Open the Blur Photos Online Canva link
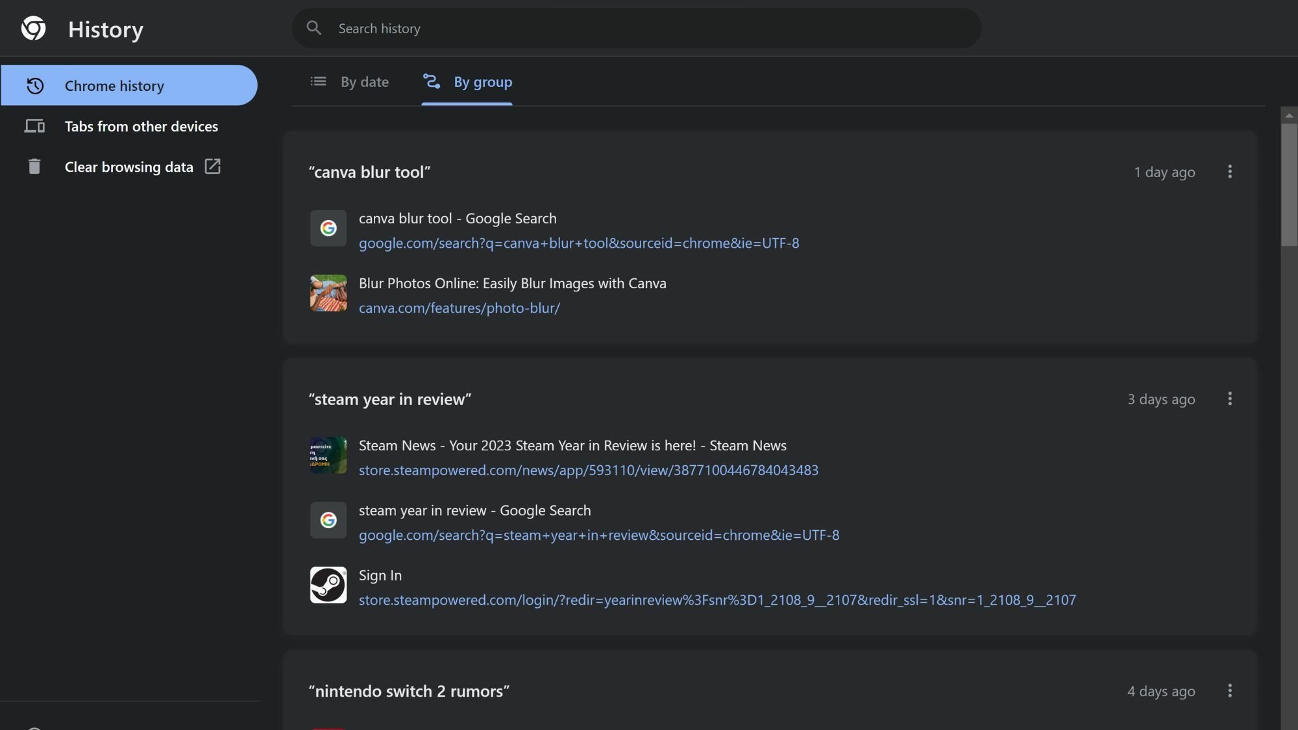Image resolution: width=1298 pixels, height=730 pixels. point(512,283)
